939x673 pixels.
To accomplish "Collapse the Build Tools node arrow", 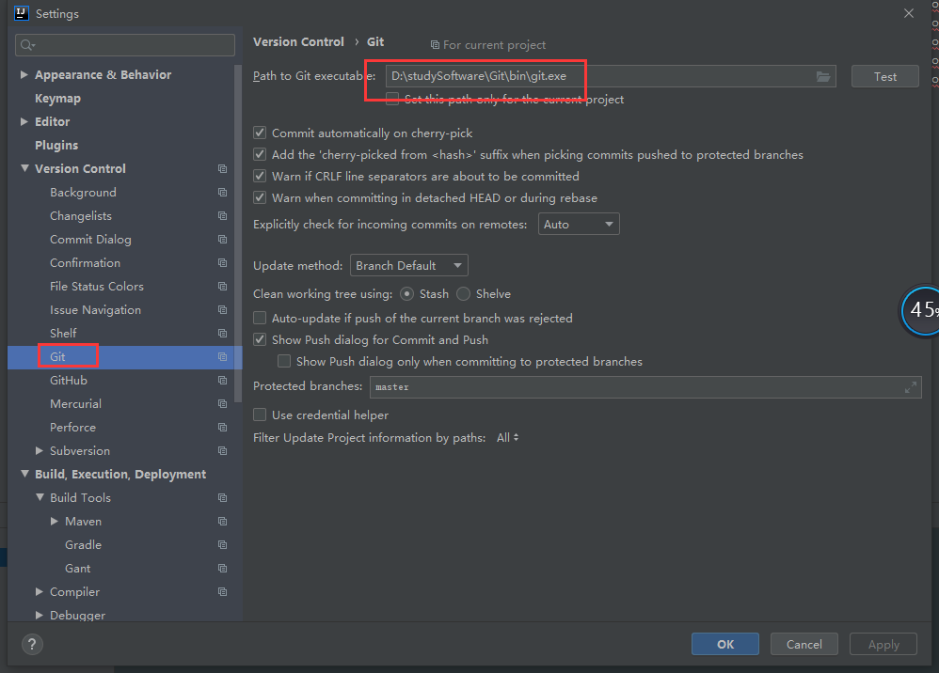I will [x=40, y=498].
